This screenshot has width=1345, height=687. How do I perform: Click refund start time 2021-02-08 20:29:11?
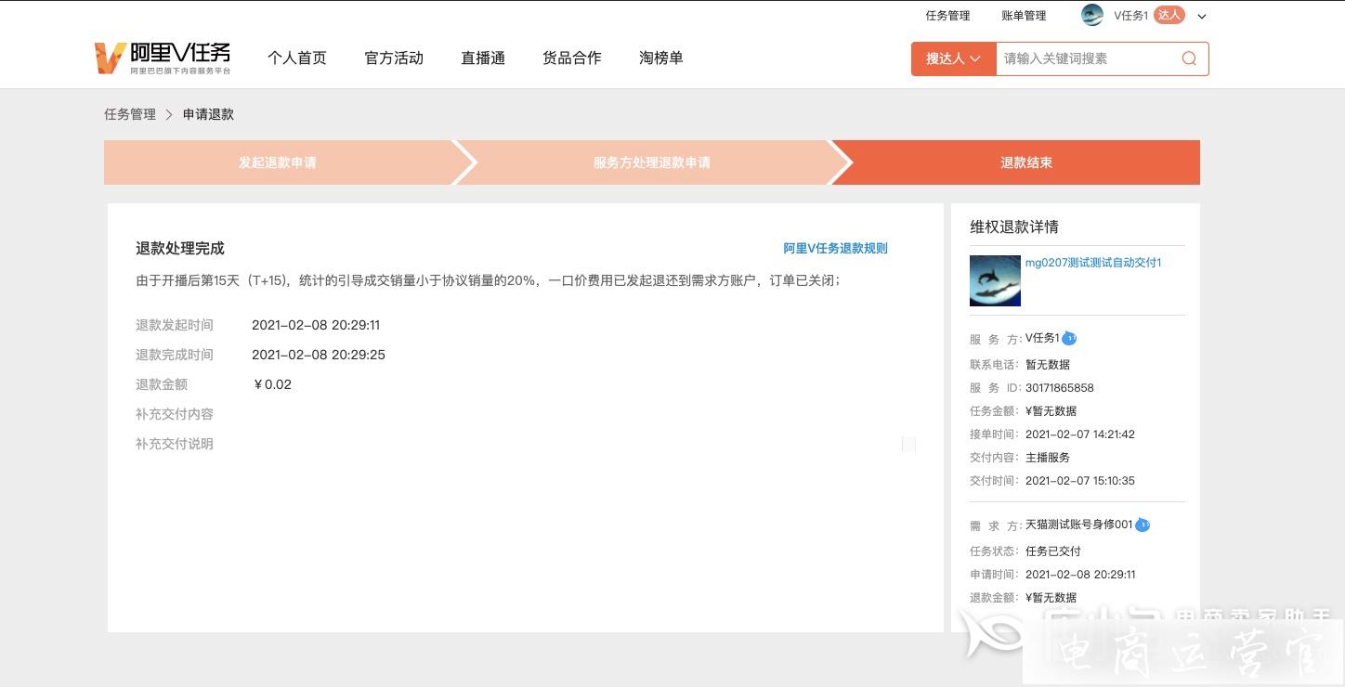point(316,325)
